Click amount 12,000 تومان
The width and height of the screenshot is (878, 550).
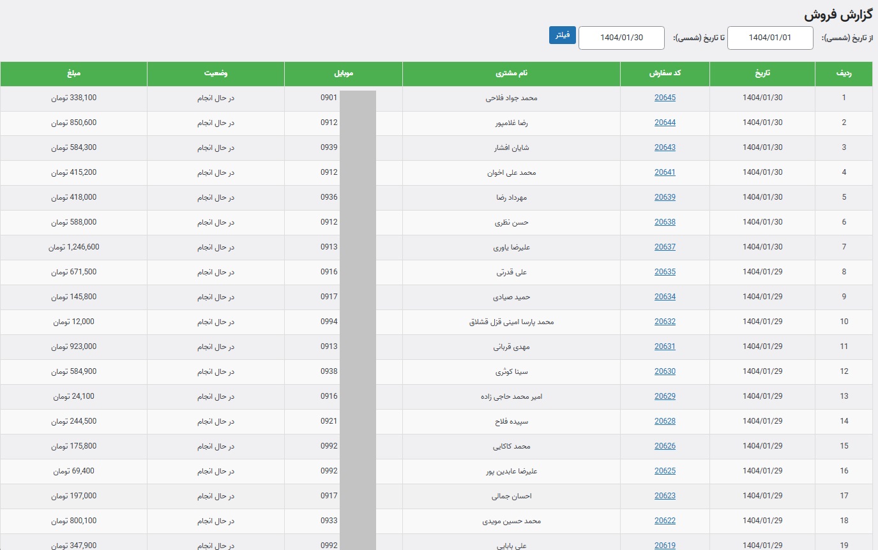(x=73, y=322)
